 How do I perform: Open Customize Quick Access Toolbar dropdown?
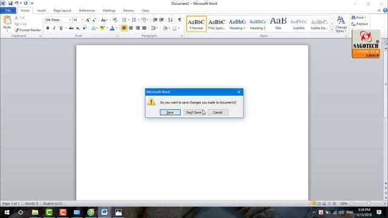tap(32, 4)
